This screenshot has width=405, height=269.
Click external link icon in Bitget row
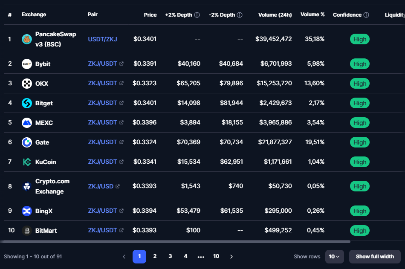pos(121,103)
